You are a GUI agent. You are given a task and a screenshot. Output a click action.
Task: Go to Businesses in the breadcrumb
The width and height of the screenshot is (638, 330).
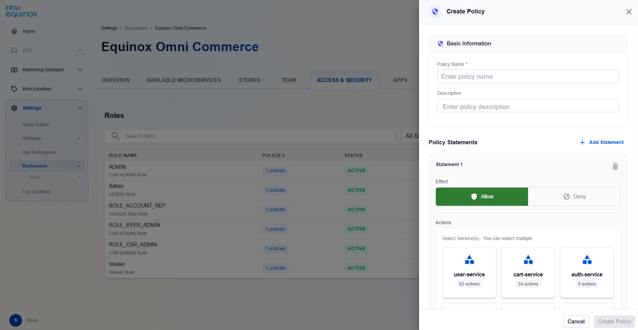[x=136, y=28]
